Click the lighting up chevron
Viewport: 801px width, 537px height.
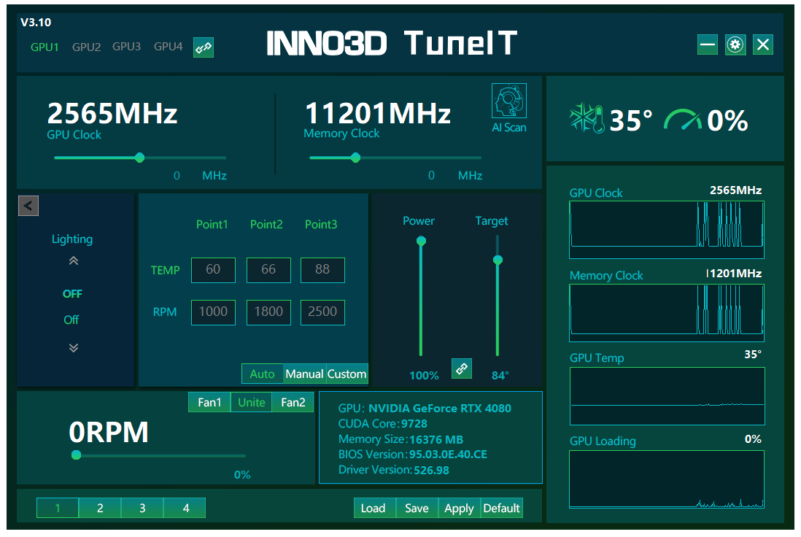74,261
